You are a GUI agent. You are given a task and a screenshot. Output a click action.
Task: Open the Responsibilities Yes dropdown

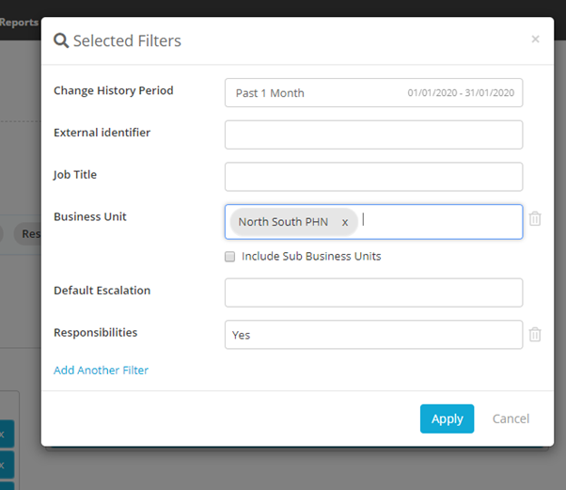(373, 335)
